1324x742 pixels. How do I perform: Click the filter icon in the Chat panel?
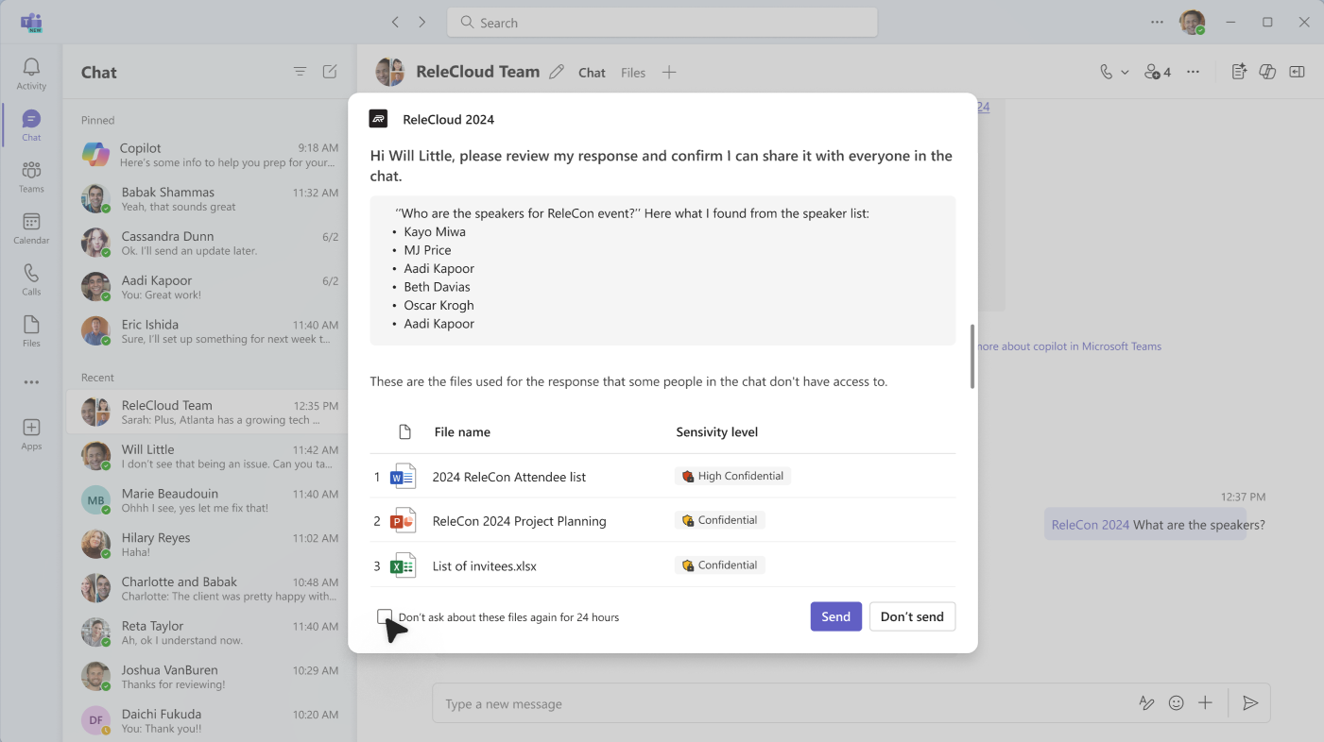click(300, 71)
